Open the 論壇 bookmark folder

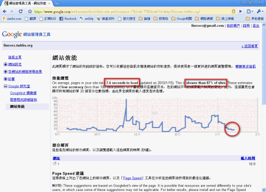pos(145,19)
